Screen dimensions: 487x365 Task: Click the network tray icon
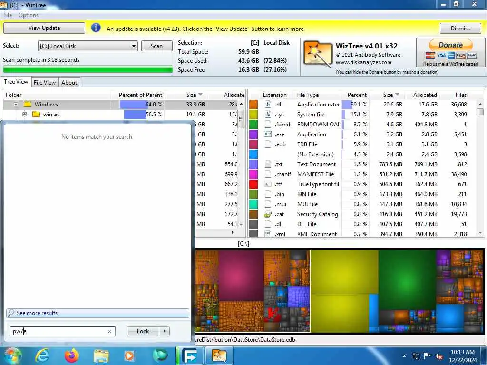tap(416, 356)
